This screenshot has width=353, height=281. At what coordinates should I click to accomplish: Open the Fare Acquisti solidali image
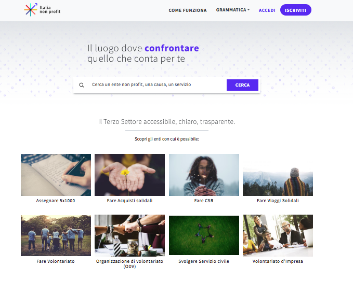click(x=129, y=175)
